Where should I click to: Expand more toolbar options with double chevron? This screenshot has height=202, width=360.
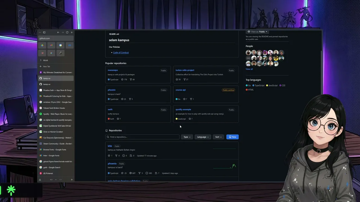tap(71, 32)
